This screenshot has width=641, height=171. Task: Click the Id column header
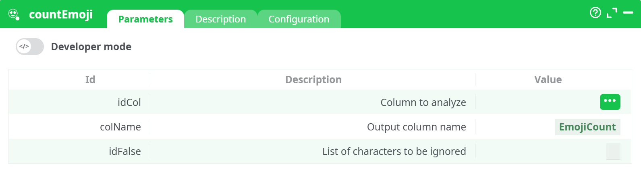pos(90,79)
